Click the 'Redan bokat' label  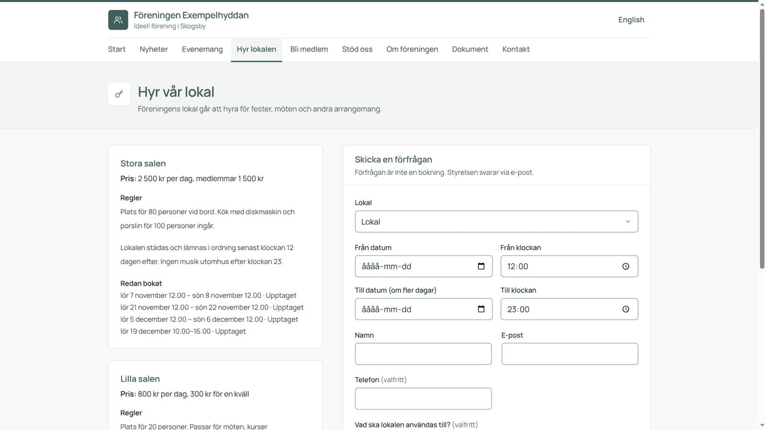point(141,283)
